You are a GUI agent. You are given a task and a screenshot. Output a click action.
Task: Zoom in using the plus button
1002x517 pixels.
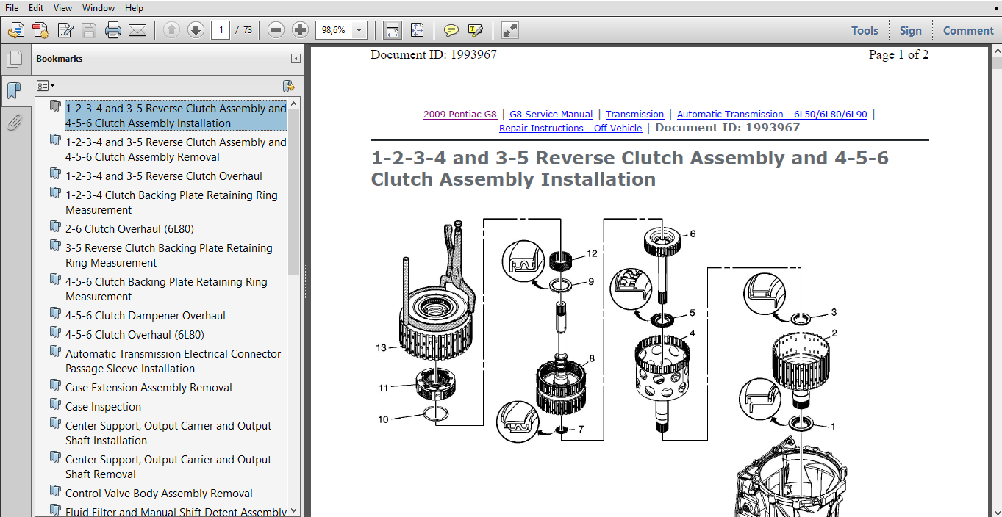coord(300,30)
